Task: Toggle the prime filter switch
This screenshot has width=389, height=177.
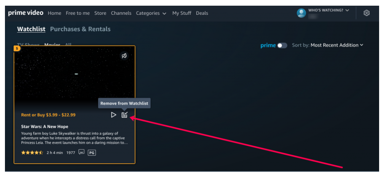Action: 282,45
